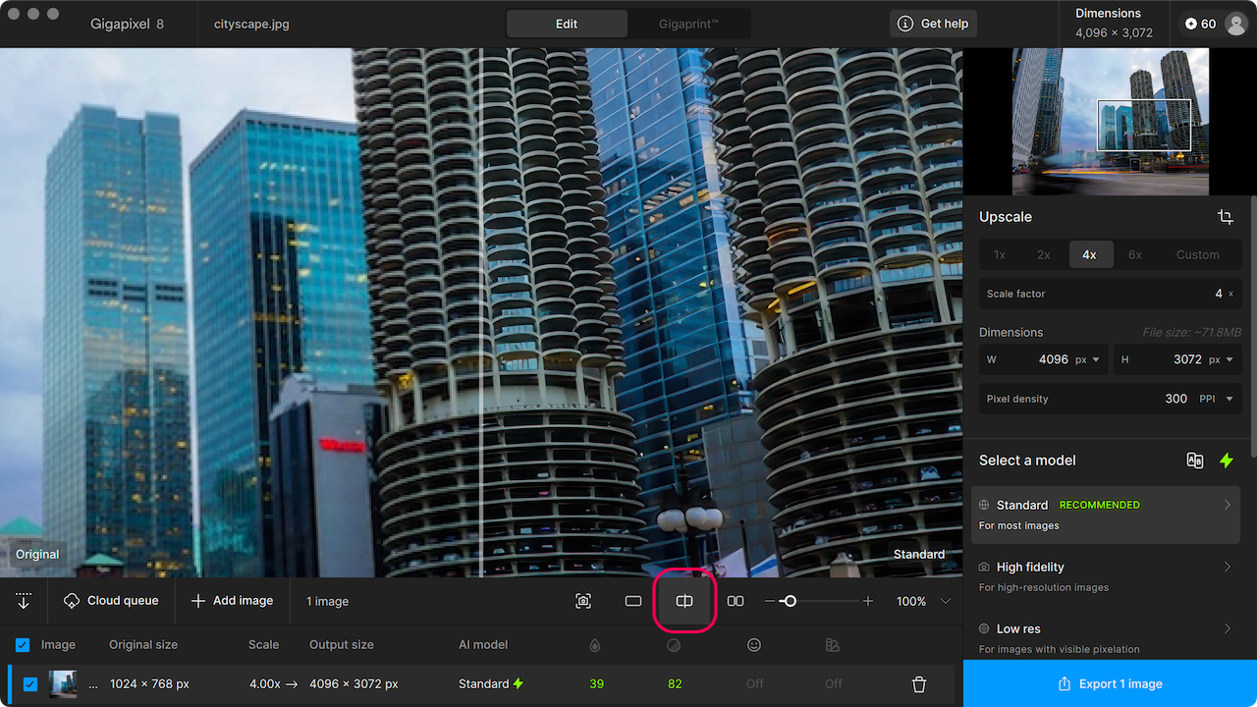This screenshot has height=707, width=1257.
Task: Select the single view mode icon
Action: coord(633,601)
